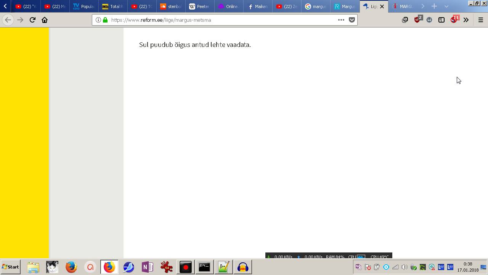This screenshot has width=488, height=275.
Task: Open Notepad++ from the taskbar
Action: click(224, 267)
